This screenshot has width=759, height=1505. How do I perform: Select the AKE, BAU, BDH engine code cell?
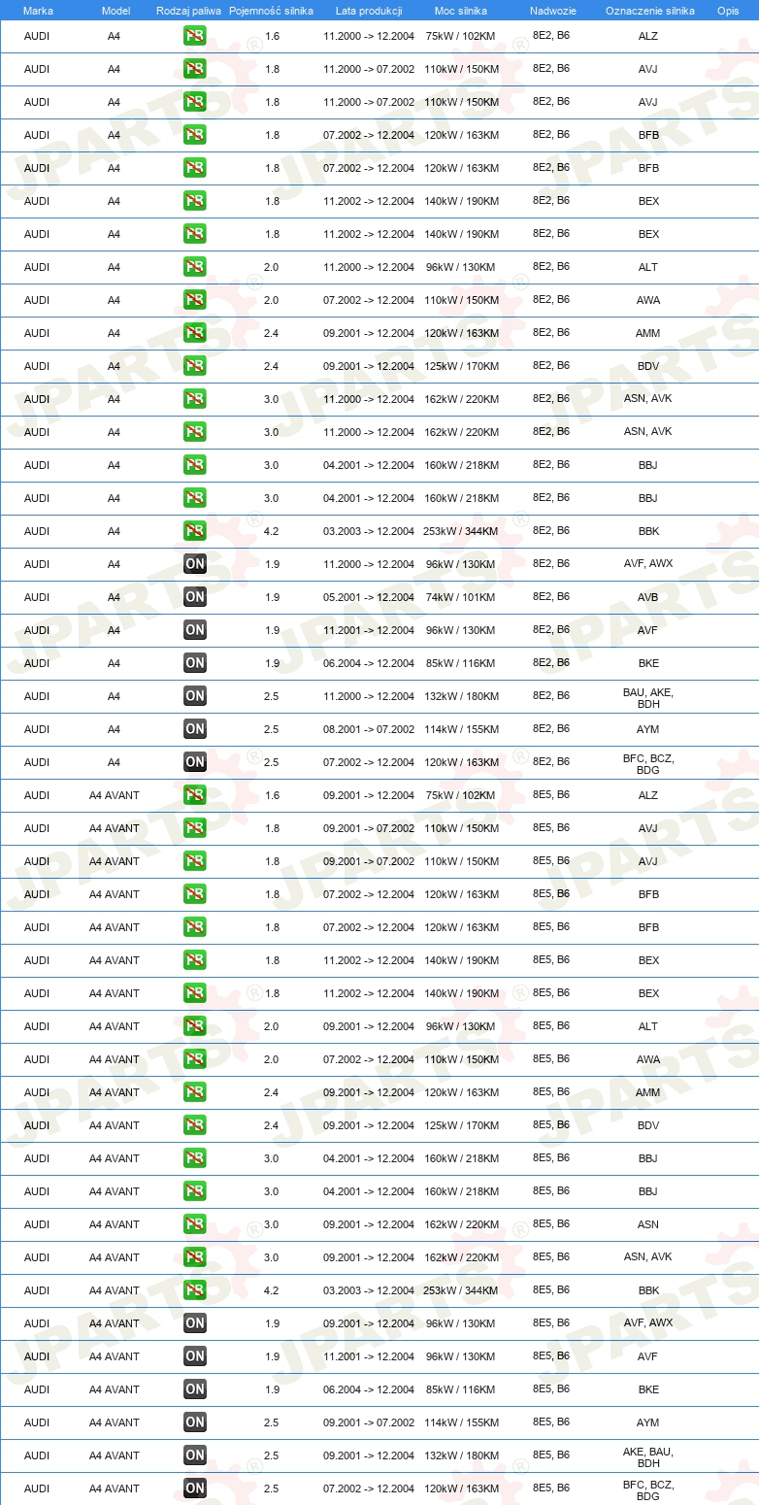[x=648, y=1457]
